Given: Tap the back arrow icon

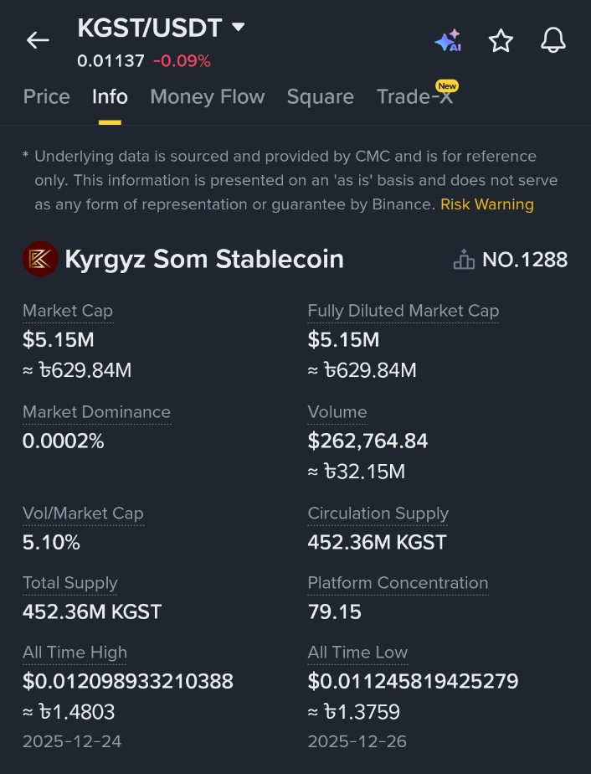Looking at the screenshot, I should [38, 40].
